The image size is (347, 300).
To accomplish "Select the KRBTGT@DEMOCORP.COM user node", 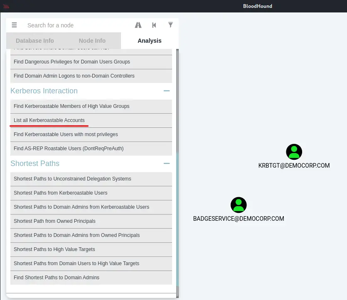I will (x=294, y=152).
